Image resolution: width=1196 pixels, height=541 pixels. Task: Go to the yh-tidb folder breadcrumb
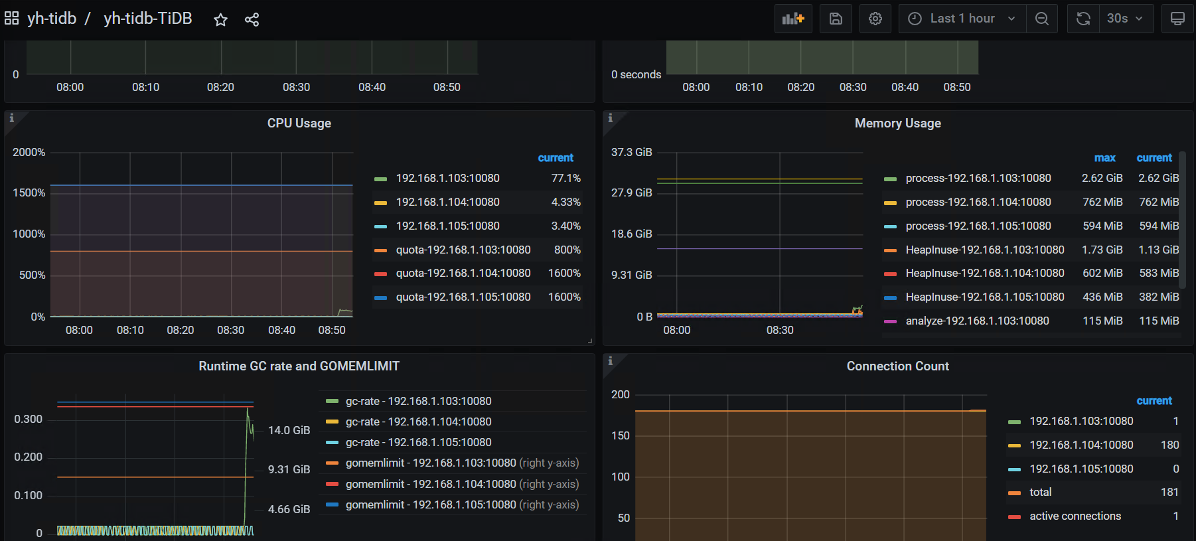tap(52, 19)
